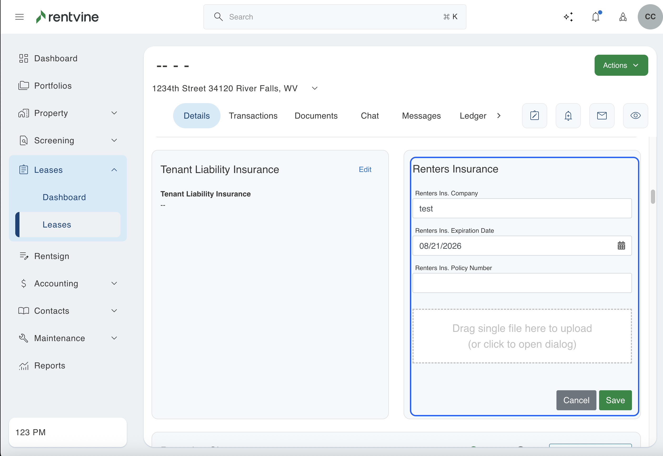Click Edit link for Tenant Liability Insurance
Image resolution: width=663 pixels, height=456 pixels.
click(x=365, y=169)
